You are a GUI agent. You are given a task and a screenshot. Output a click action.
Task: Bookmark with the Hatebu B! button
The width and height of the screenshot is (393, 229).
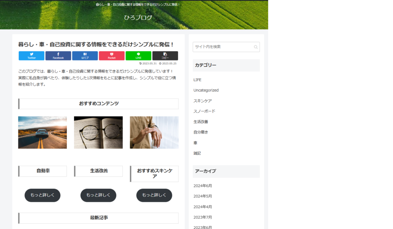tap(85, 56)
